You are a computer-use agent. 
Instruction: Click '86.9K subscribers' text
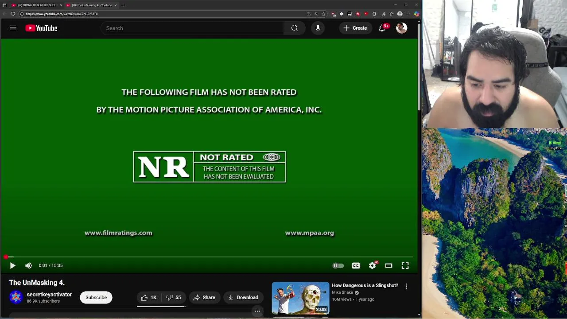(43, 301)
